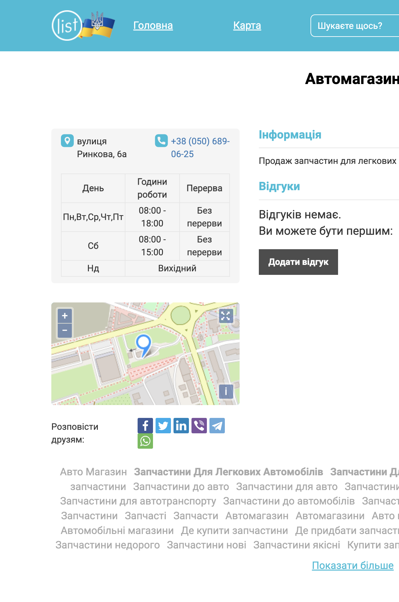Share the page via Telegram
Image resolution: width=399 pixels, height=602 pixels.
click(217, 426)
